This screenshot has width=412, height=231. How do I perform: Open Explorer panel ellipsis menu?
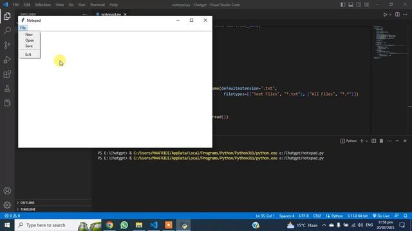(x=84, y=14)
